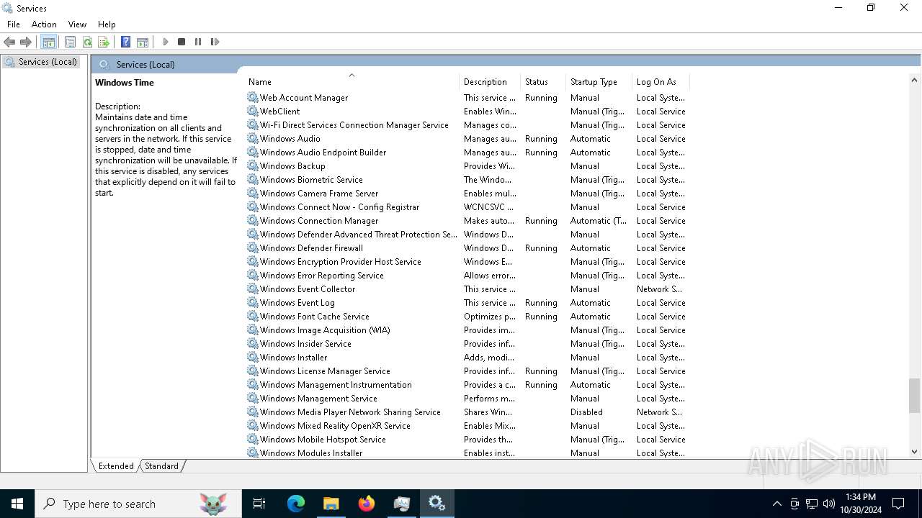Click the gear icon beside Windows Event Log

coord(252,302)
